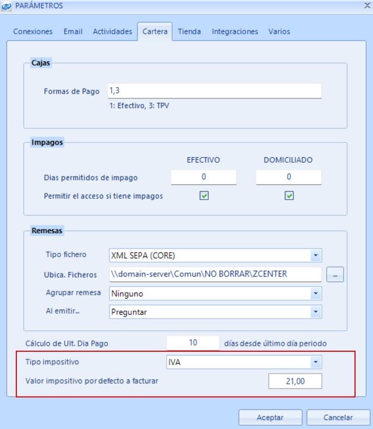
Task: Click the Valor impositivo por defecto field
Action: (x=295, y=382)
